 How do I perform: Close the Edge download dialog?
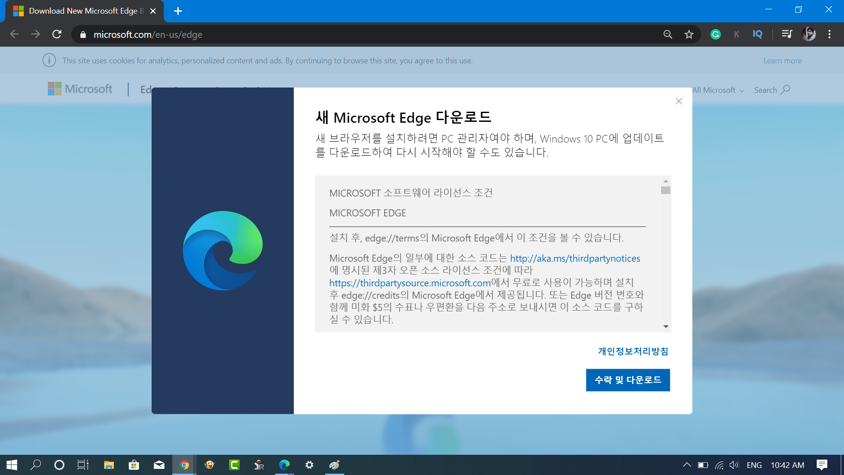pos(679,101)
